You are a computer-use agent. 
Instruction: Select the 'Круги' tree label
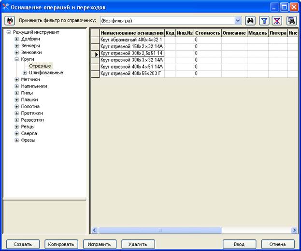pyautogui.click(x=28, y=59)
